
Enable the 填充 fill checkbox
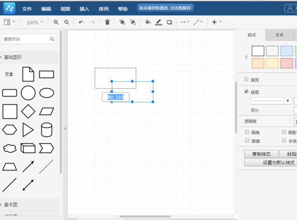247,79
